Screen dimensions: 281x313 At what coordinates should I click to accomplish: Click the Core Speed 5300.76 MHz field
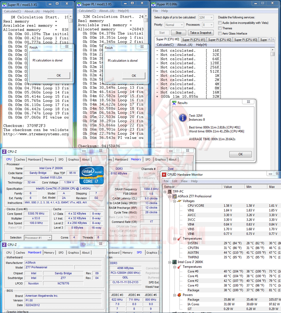36,214
